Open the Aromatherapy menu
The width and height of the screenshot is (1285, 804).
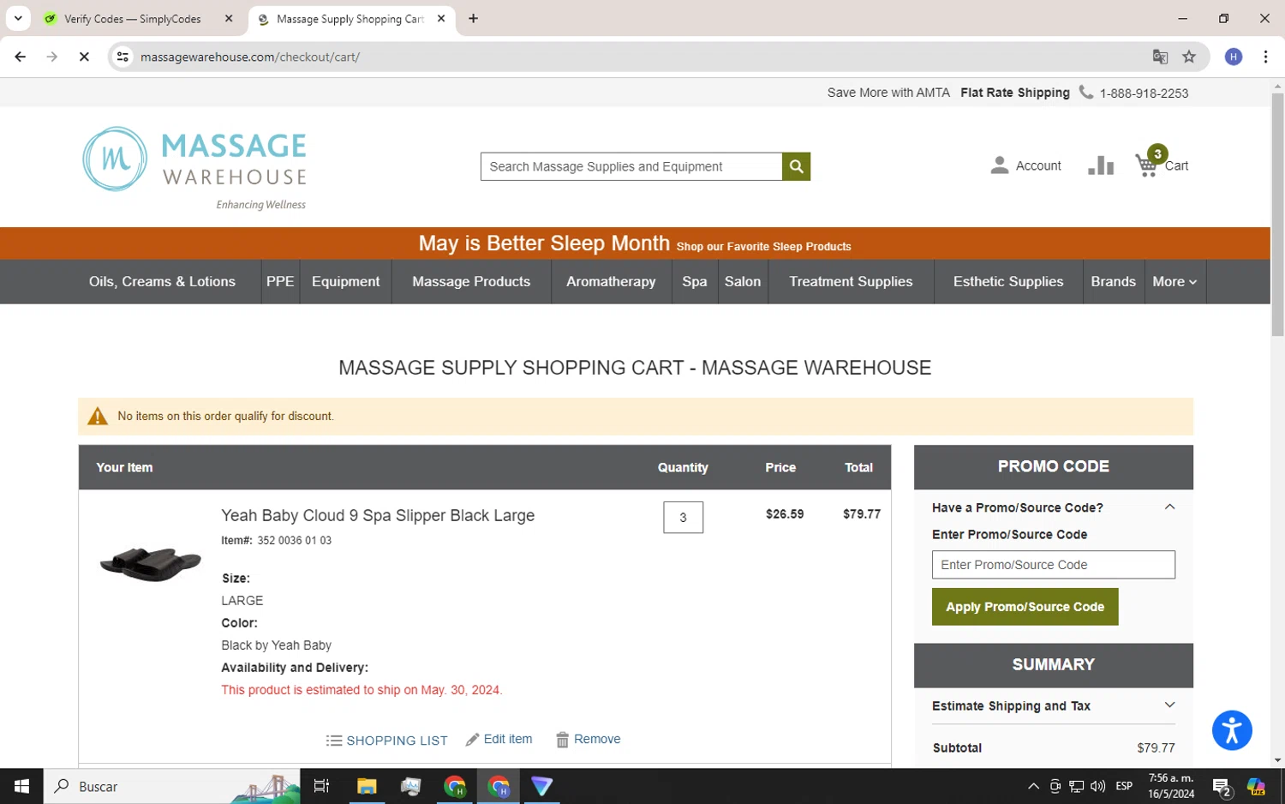click(611, 281)
